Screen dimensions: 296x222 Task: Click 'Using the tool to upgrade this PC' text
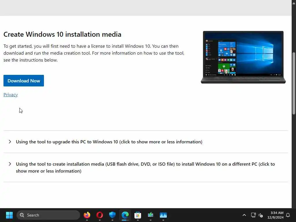click(109, 142)
